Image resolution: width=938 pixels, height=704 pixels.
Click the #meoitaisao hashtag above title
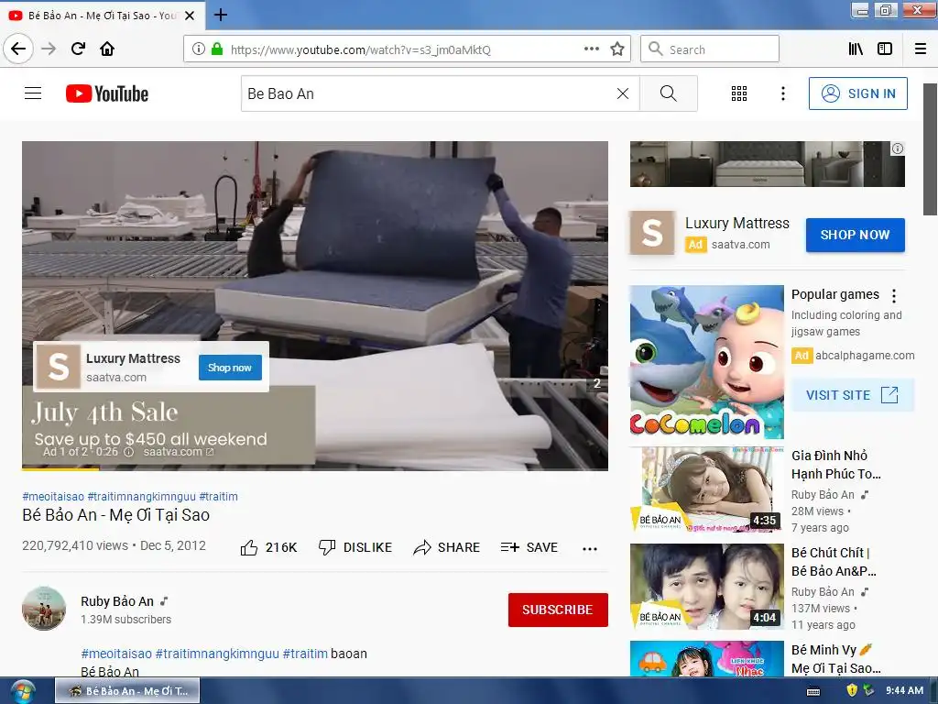(53, 496)
